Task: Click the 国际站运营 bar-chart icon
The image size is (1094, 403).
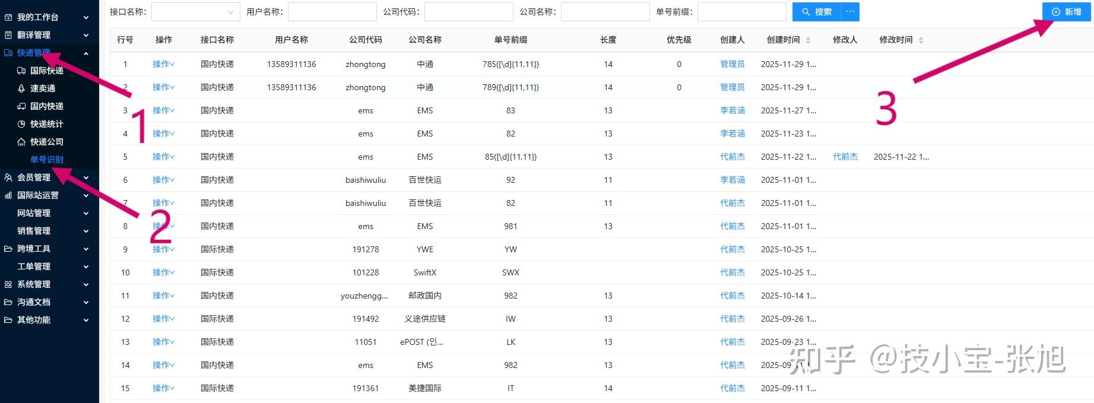Action: [8, 195]
